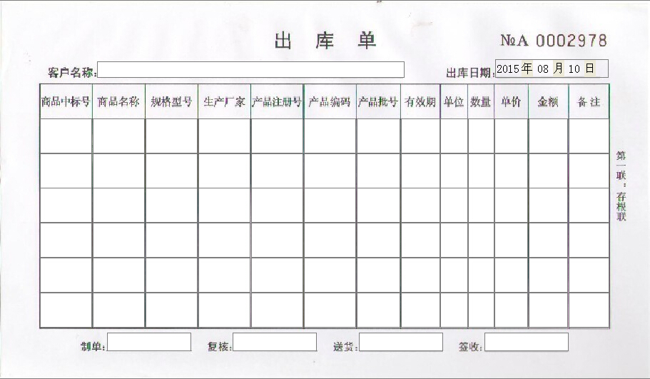Click the 商品名称 column header

coord(118,101)
